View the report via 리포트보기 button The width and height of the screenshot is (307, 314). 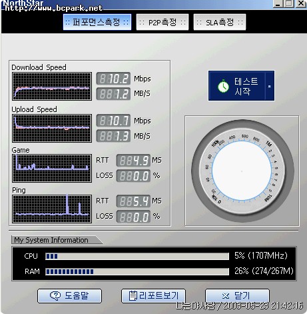click(x=153, y=296)
